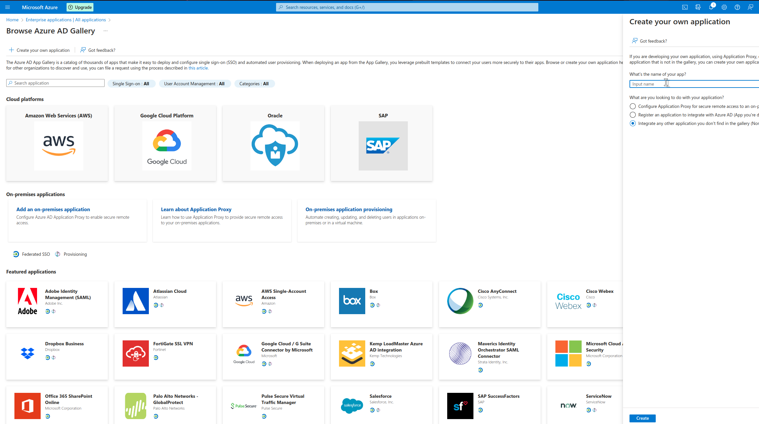
Task: Click the Microsoft Azure home title
Action: 40,7
